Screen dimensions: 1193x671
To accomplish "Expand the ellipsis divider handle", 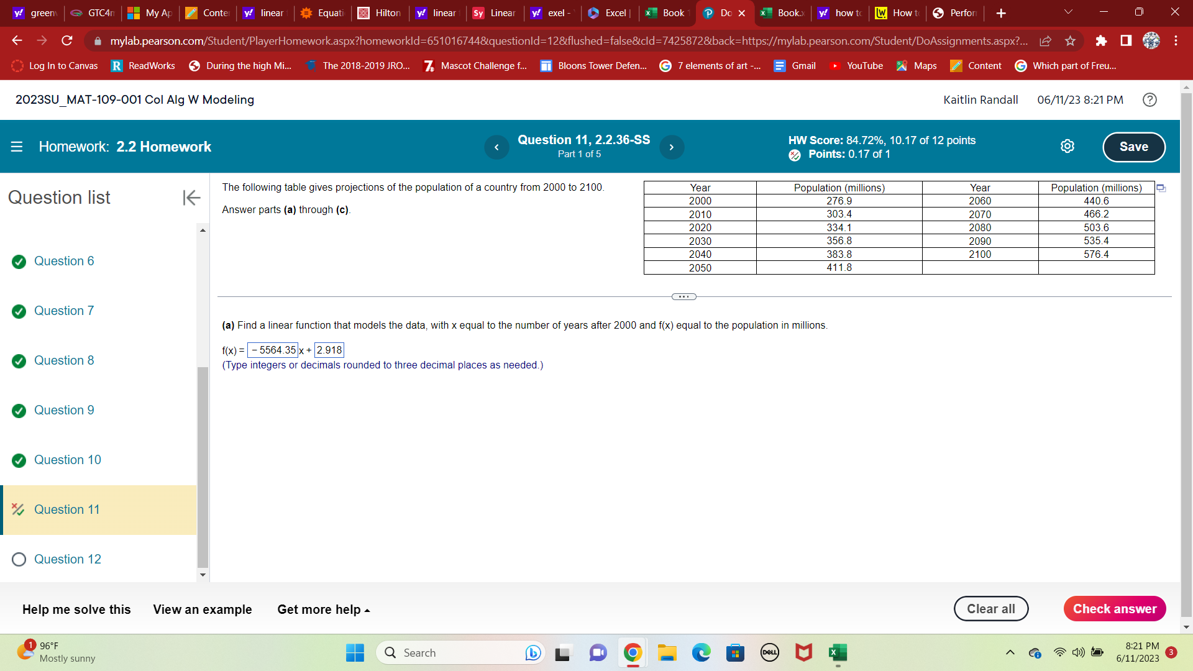I will click(x=683, y=297).
